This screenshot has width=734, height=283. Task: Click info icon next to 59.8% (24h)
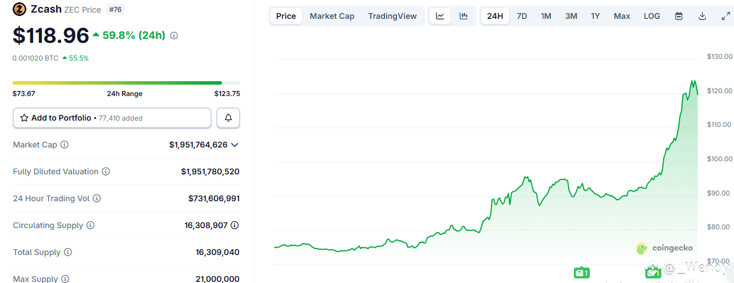174,35
